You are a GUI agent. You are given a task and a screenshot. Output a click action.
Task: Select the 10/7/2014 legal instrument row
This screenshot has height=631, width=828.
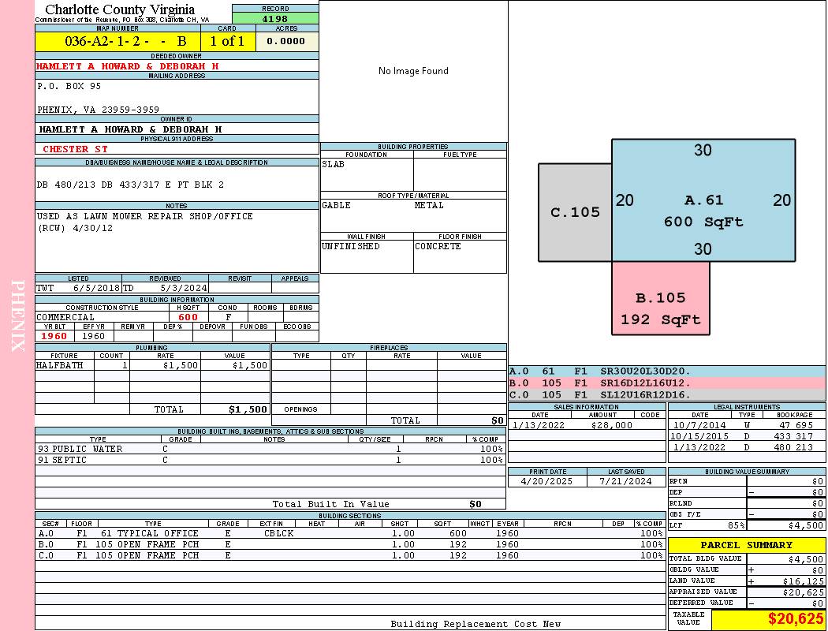[x=747, y=425]
